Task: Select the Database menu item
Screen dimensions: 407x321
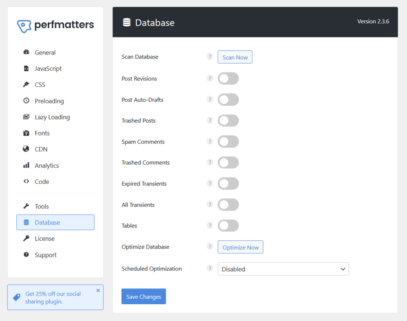Action: pyautogui.click(x=56, y=222)
